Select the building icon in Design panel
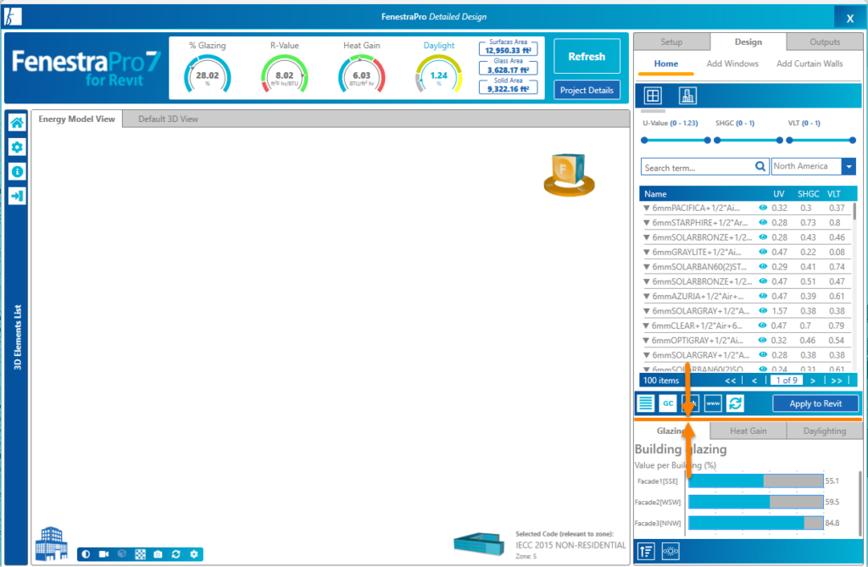The image size is (868, 567). (687, 96)
